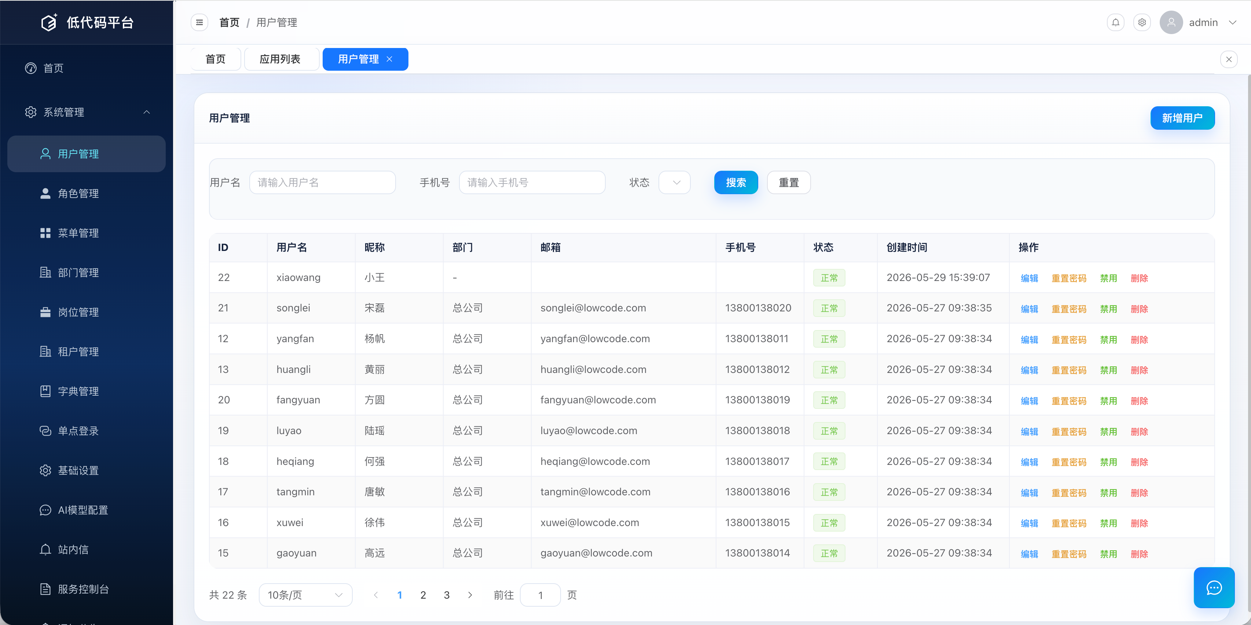Select page 1 in pagination
Viewport: 1251px width, 625px height.
pos(399,595)
